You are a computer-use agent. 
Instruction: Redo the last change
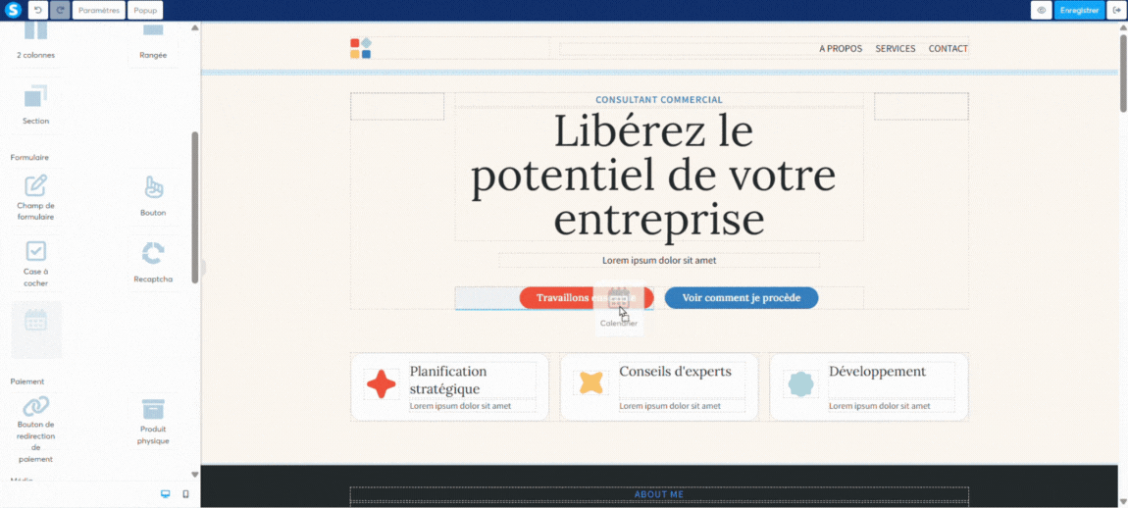pyautogui.click(x=61, y=10)
